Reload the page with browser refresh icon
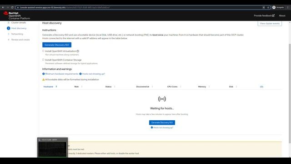 (12, 7)
